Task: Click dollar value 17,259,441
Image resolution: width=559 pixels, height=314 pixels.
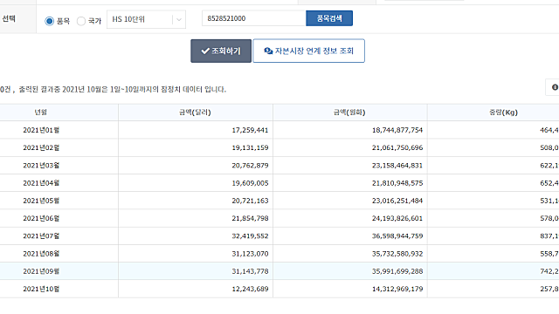Action: 250,130
